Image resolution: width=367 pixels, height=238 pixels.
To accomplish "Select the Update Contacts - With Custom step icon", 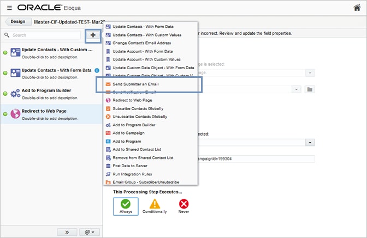I will click(x=15, y=52).
